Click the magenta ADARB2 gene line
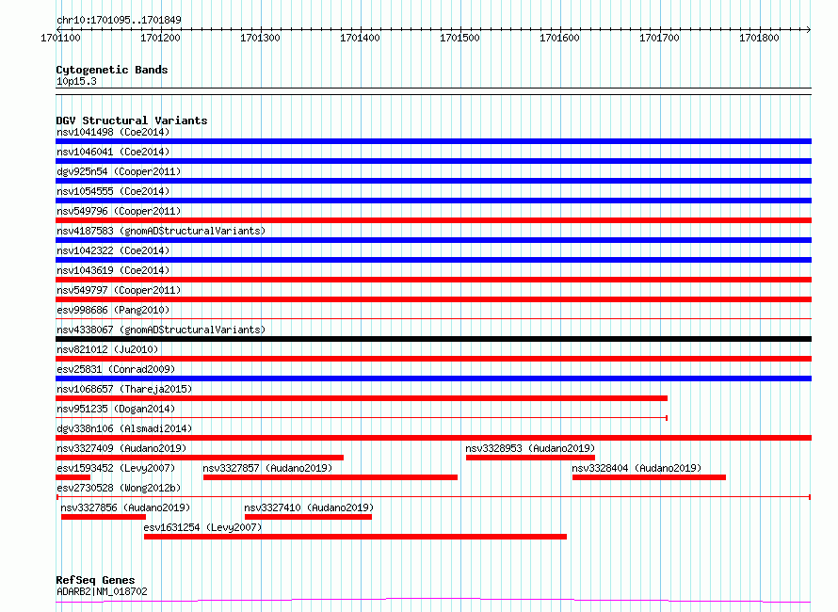This screenshot has height=612, width=838. [x=433, y=601]
